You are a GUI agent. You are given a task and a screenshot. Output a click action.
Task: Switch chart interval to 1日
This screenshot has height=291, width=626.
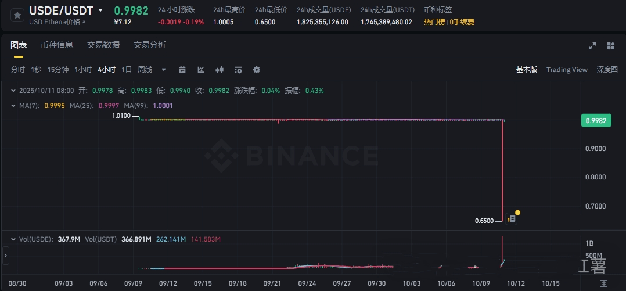click(x=127, y=70)
